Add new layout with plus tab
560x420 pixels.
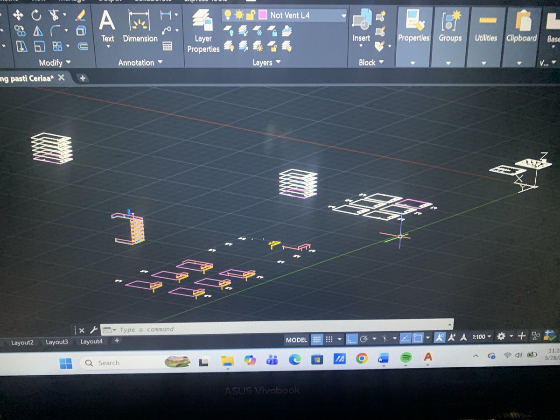(117, 341)
